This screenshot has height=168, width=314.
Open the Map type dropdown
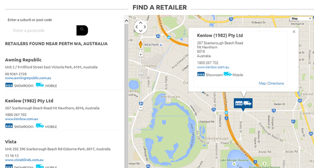(301, 19)
